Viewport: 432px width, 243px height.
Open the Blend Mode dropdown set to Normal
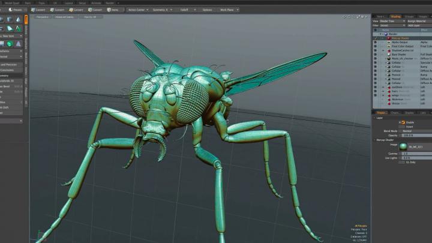pyautogui.click(x=414, y=131)
